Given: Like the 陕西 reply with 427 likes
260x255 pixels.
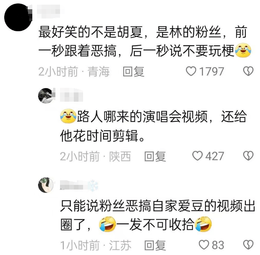Looking at the screenshot, I should click(x=197, y=156).
